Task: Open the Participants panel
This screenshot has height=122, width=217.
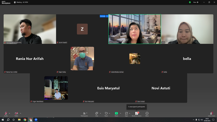Action: tap(84, 114)
